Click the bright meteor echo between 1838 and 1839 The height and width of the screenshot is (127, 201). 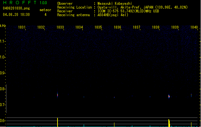click(169, 97)
